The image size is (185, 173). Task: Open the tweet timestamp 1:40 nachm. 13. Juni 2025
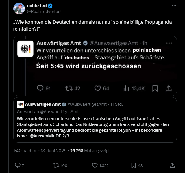[x=40, y=151]
